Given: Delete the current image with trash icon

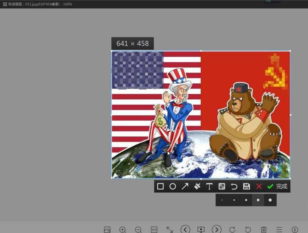Looking at the screenshot, I should pos(264,230).
